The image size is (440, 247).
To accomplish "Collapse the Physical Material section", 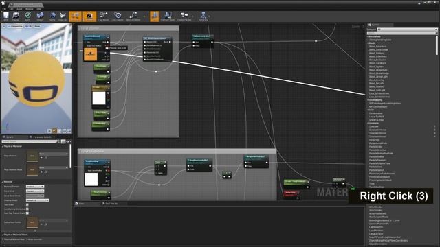I will (3, 146).
